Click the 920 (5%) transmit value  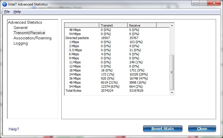(x=107, y=78)
